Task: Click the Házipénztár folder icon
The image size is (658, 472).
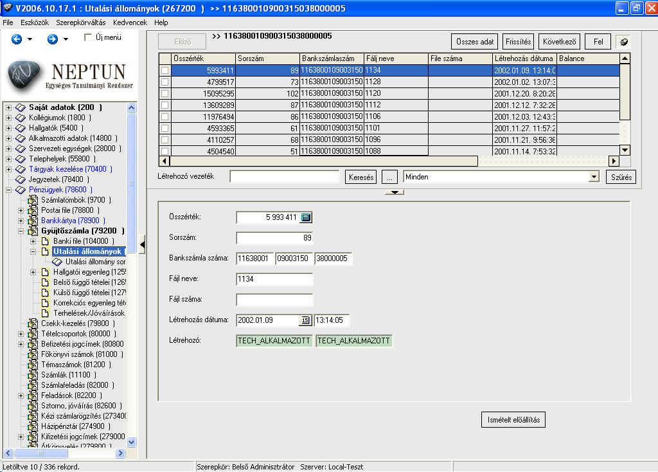Action: coord(33,426)
